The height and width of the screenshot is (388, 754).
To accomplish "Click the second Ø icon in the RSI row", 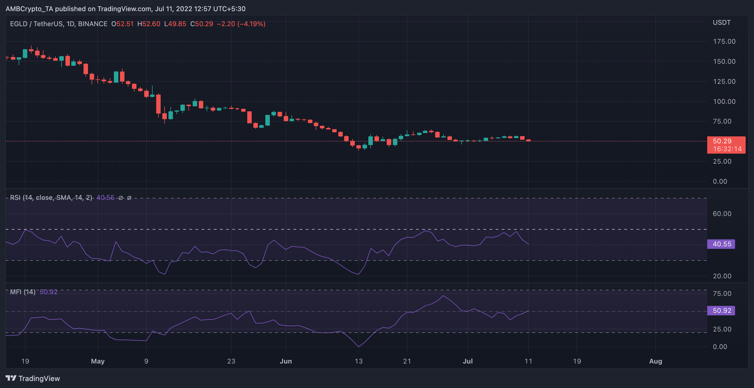I will pyautogui.click(x=129, y=198).
